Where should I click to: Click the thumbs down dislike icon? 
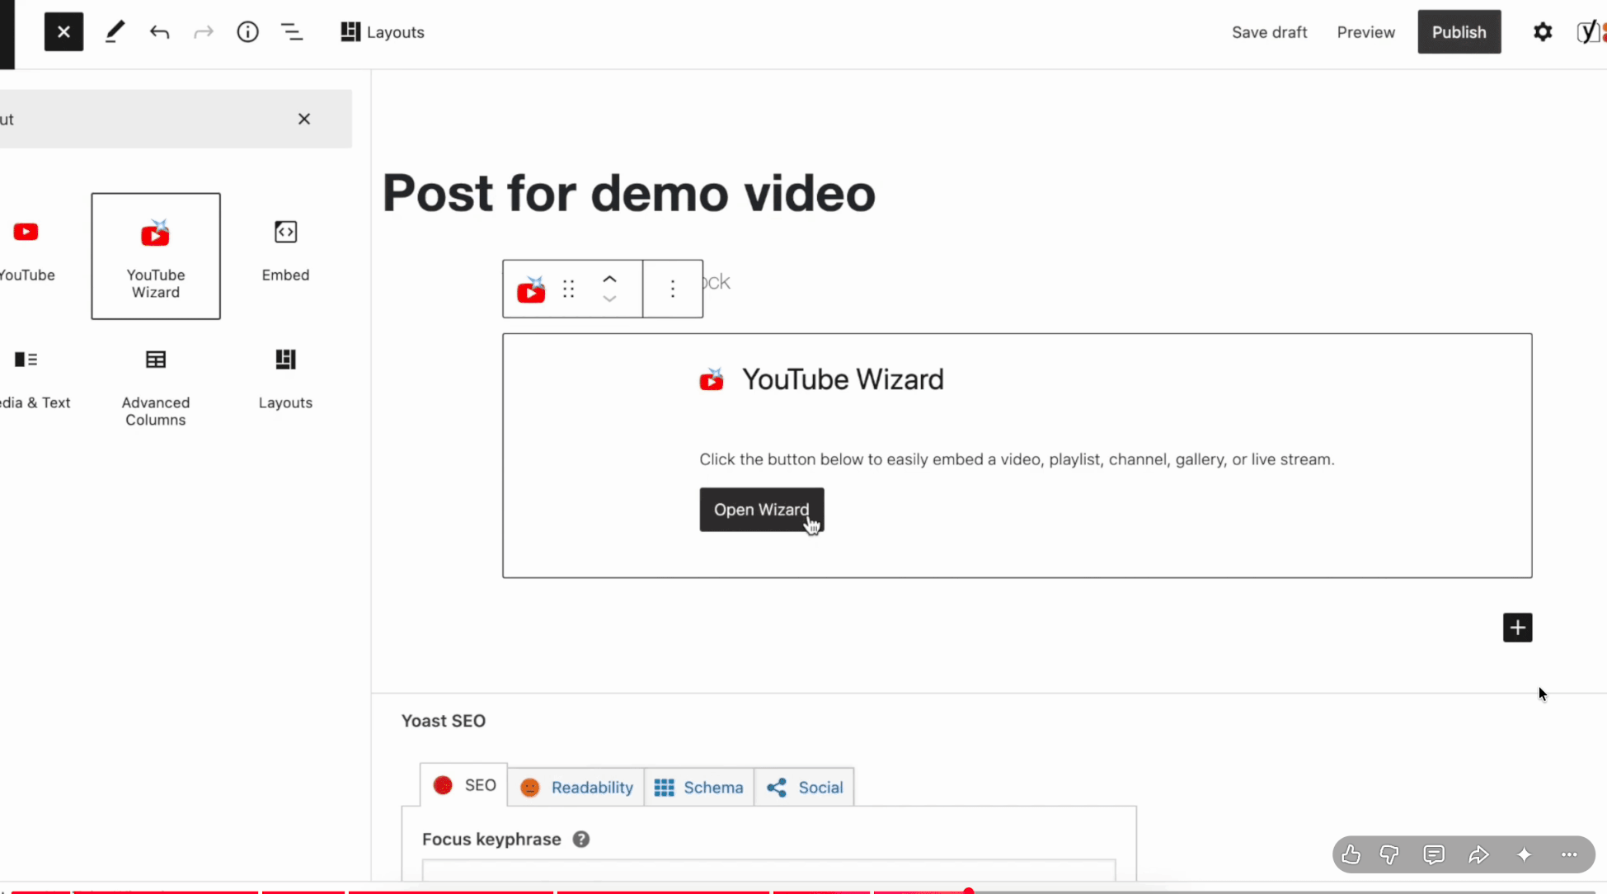pyautogui.click(x=1389, y=854)
